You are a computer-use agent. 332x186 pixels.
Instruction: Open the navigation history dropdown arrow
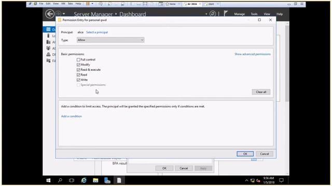[x=64, y=14]
